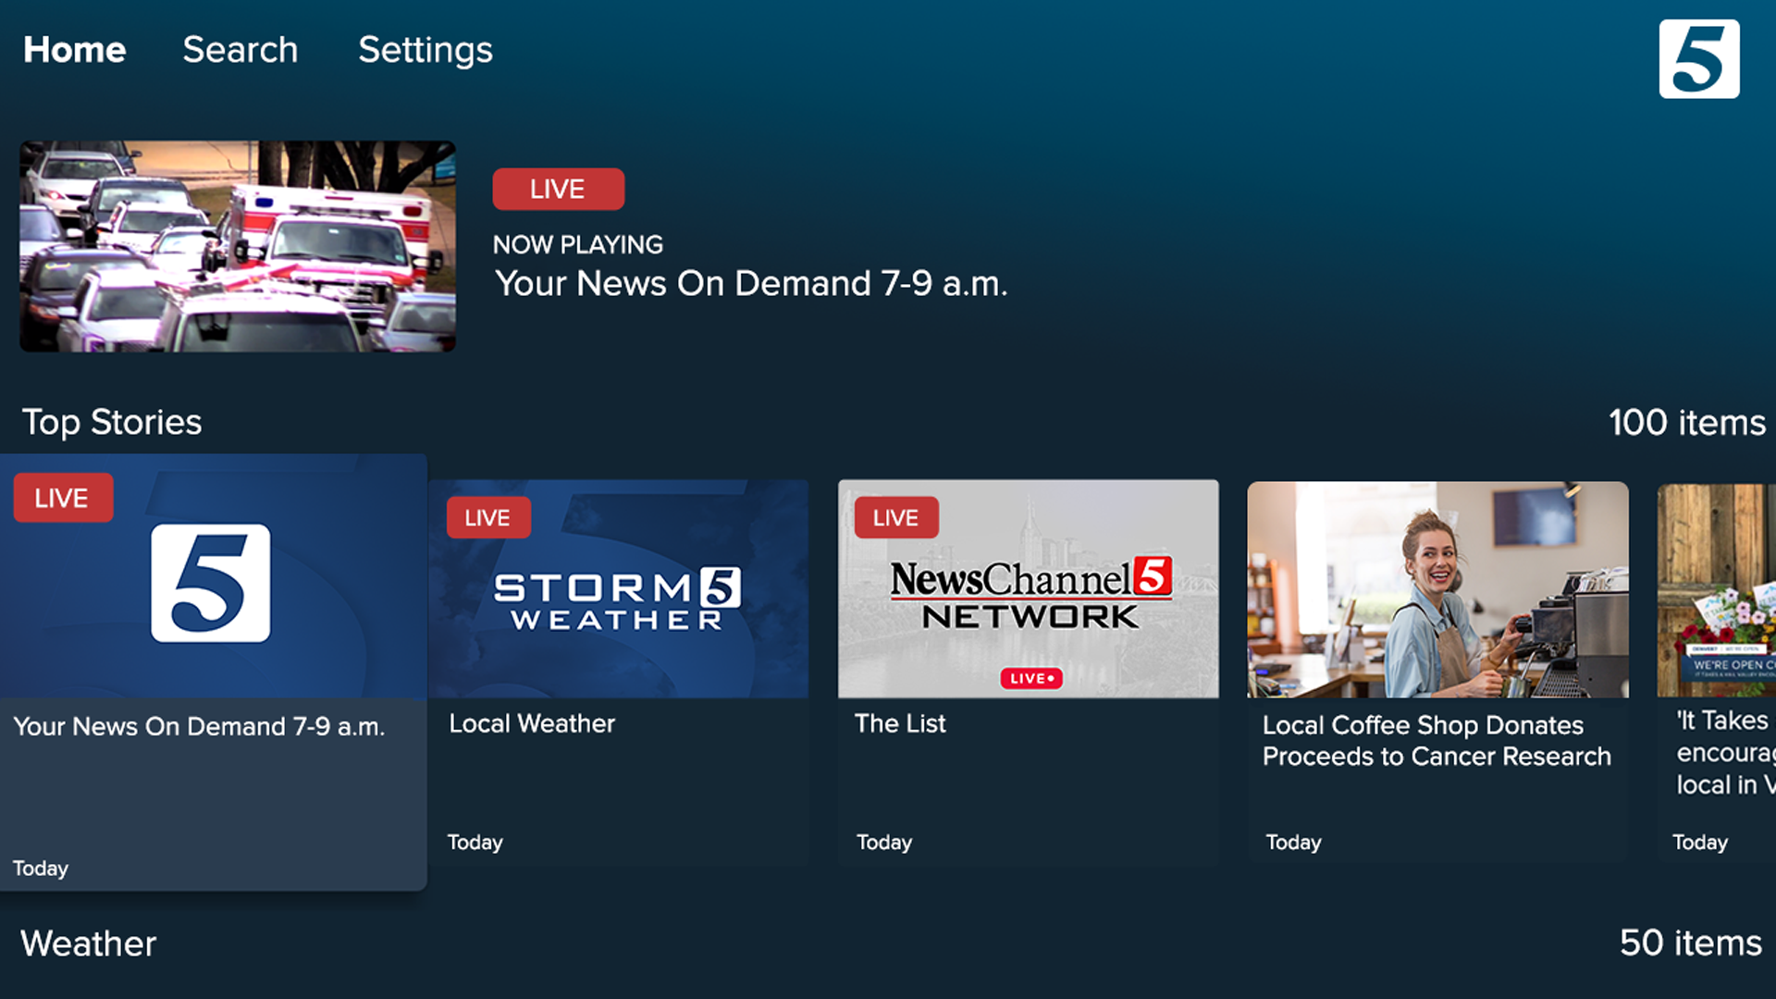The height and width of the screenshot is (999, 1776).
Task: Select the LIVE badge on Your News On Demand
Action: pyautogui.click(x=63, y=498)
